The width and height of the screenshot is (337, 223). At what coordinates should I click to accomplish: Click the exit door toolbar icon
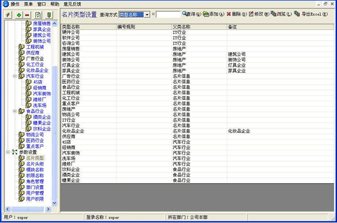coord(49,15)
